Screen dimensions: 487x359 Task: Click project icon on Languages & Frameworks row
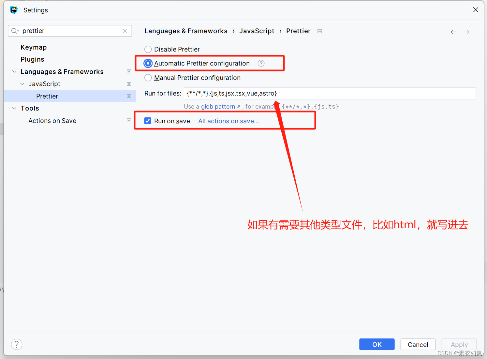click(x=129, y=71)
